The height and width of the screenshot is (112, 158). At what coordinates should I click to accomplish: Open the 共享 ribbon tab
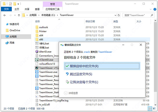coord(27,9)
